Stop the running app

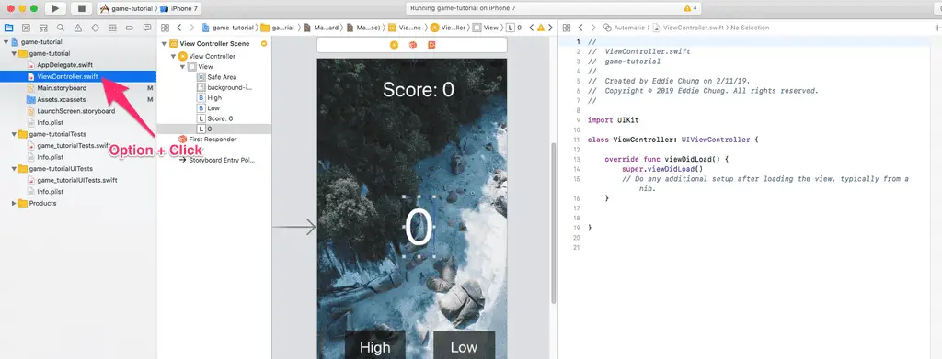(81, 8)
